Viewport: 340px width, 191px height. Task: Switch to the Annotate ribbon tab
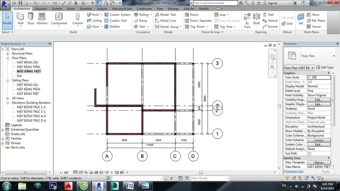[86, 9]
